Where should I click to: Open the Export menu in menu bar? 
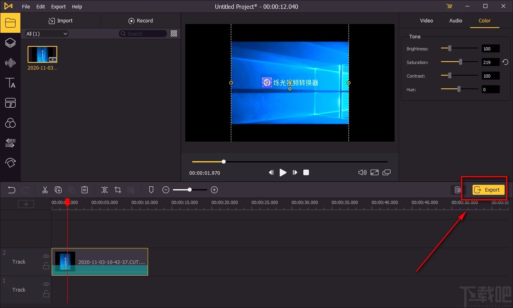(58, 7)
